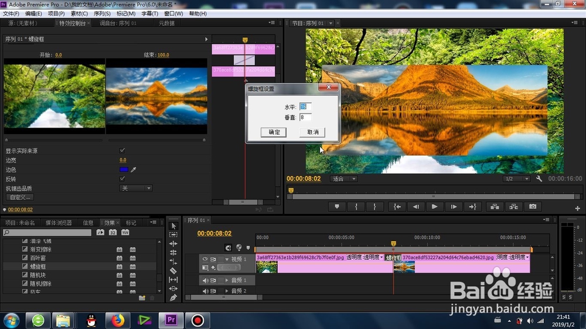Toggle sync lock for 视频 1 track
This screenshot has height=329, width=586.
[x=213, y=259]
